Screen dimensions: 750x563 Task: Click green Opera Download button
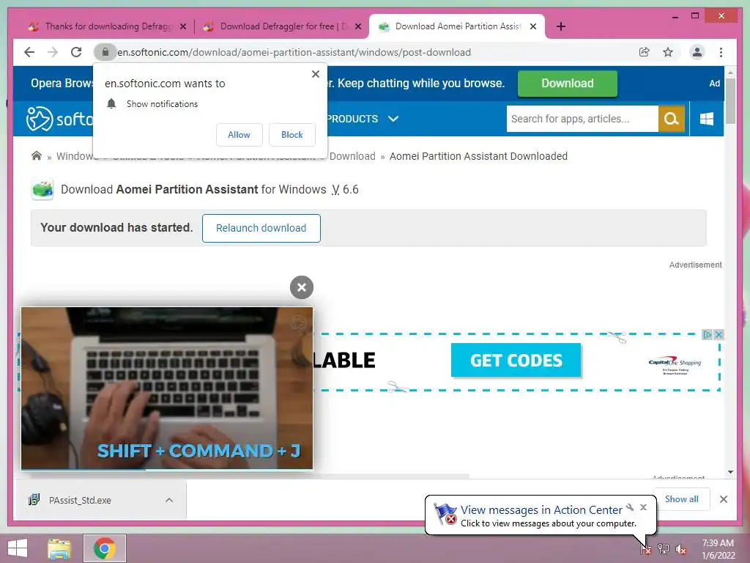568,84
